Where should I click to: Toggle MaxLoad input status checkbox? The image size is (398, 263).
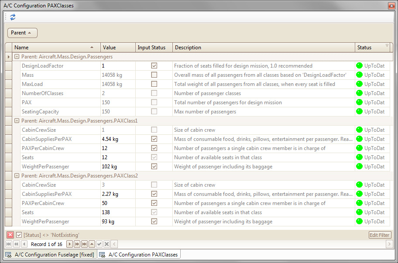(154, 84)
